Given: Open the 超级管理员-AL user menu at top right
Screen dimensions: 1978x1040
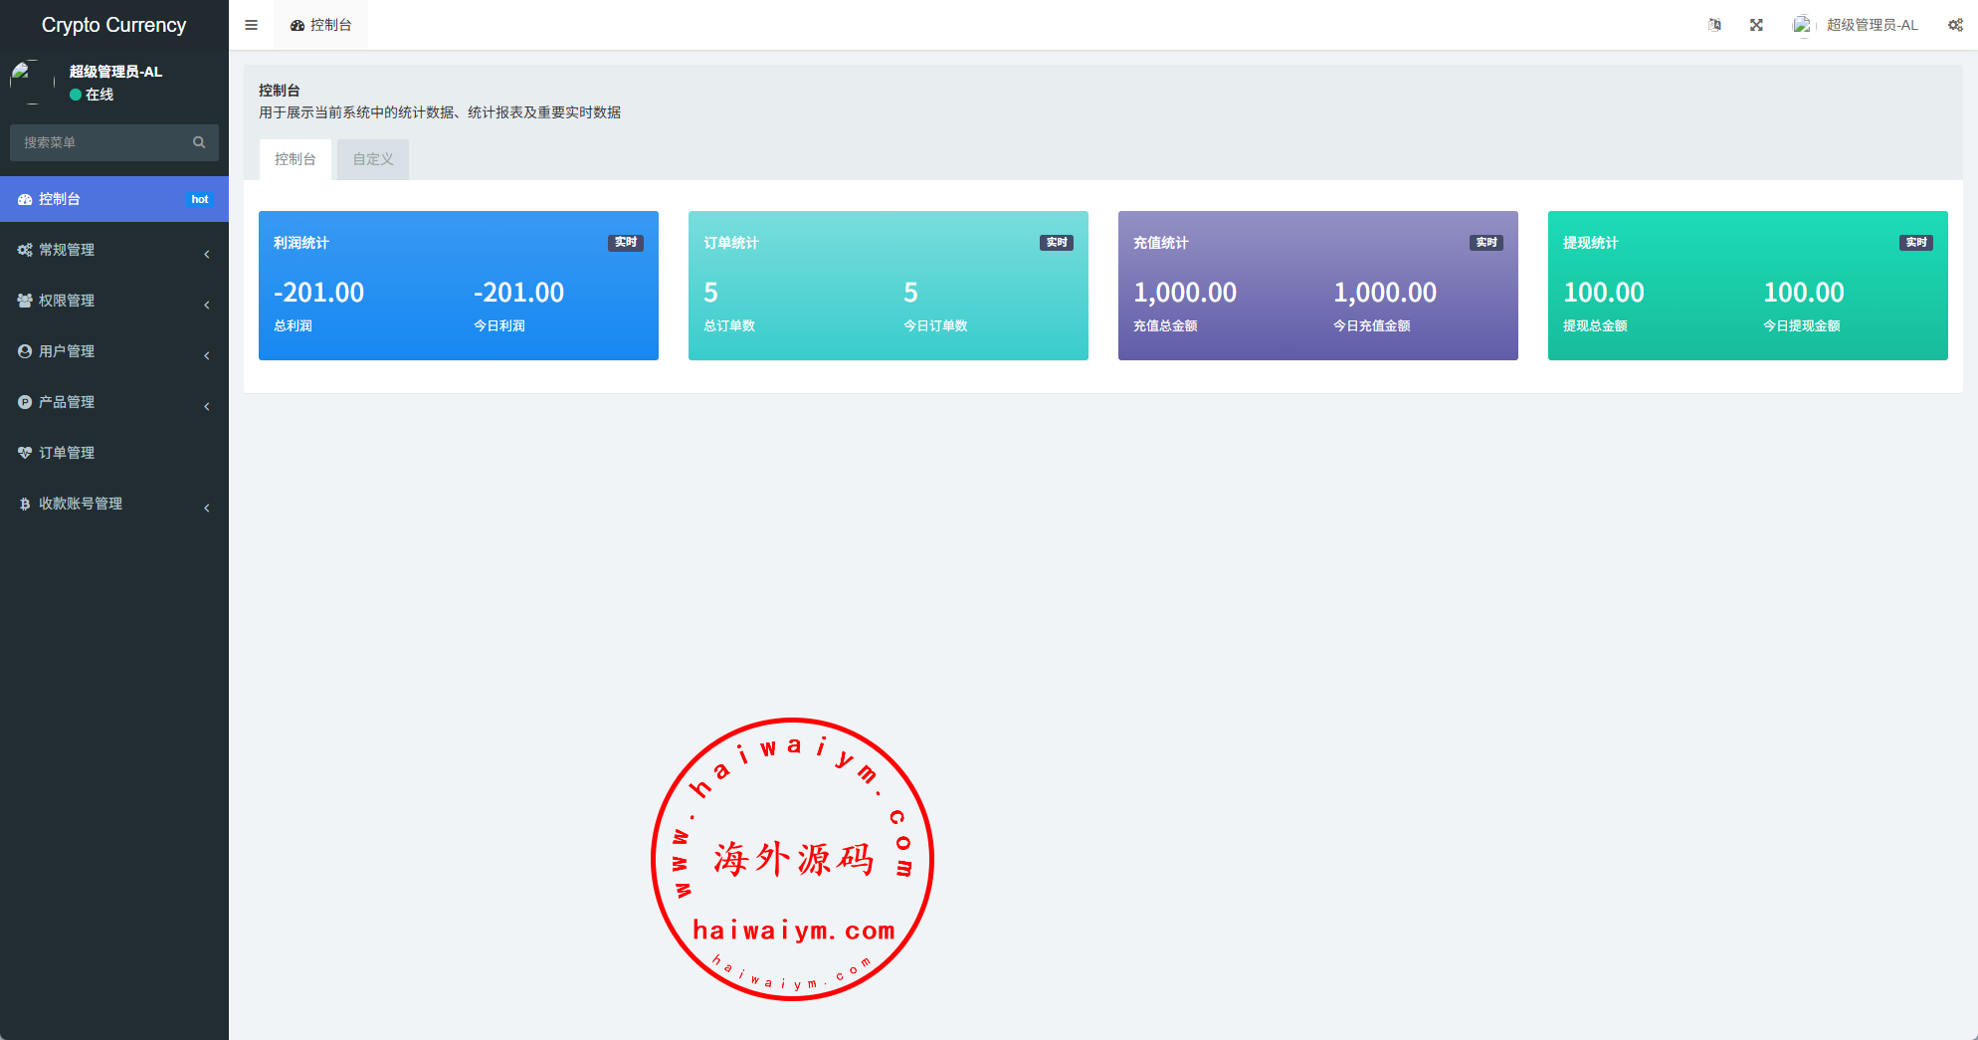Looking at the screenshot, I should 1857,25.
